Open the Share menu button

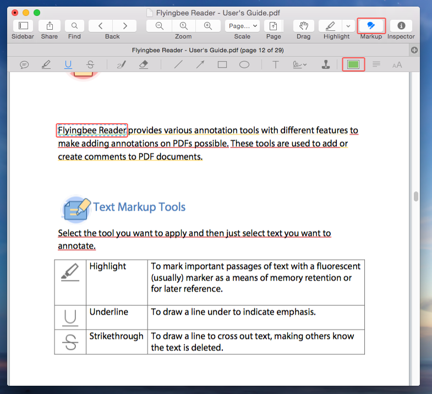pyautogui.click(x=50, y=26)
